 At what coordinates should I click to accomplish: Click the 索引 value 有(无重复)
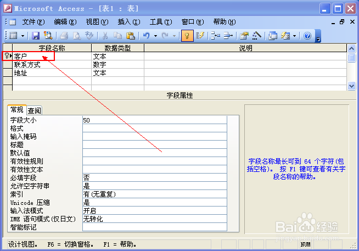155,194
